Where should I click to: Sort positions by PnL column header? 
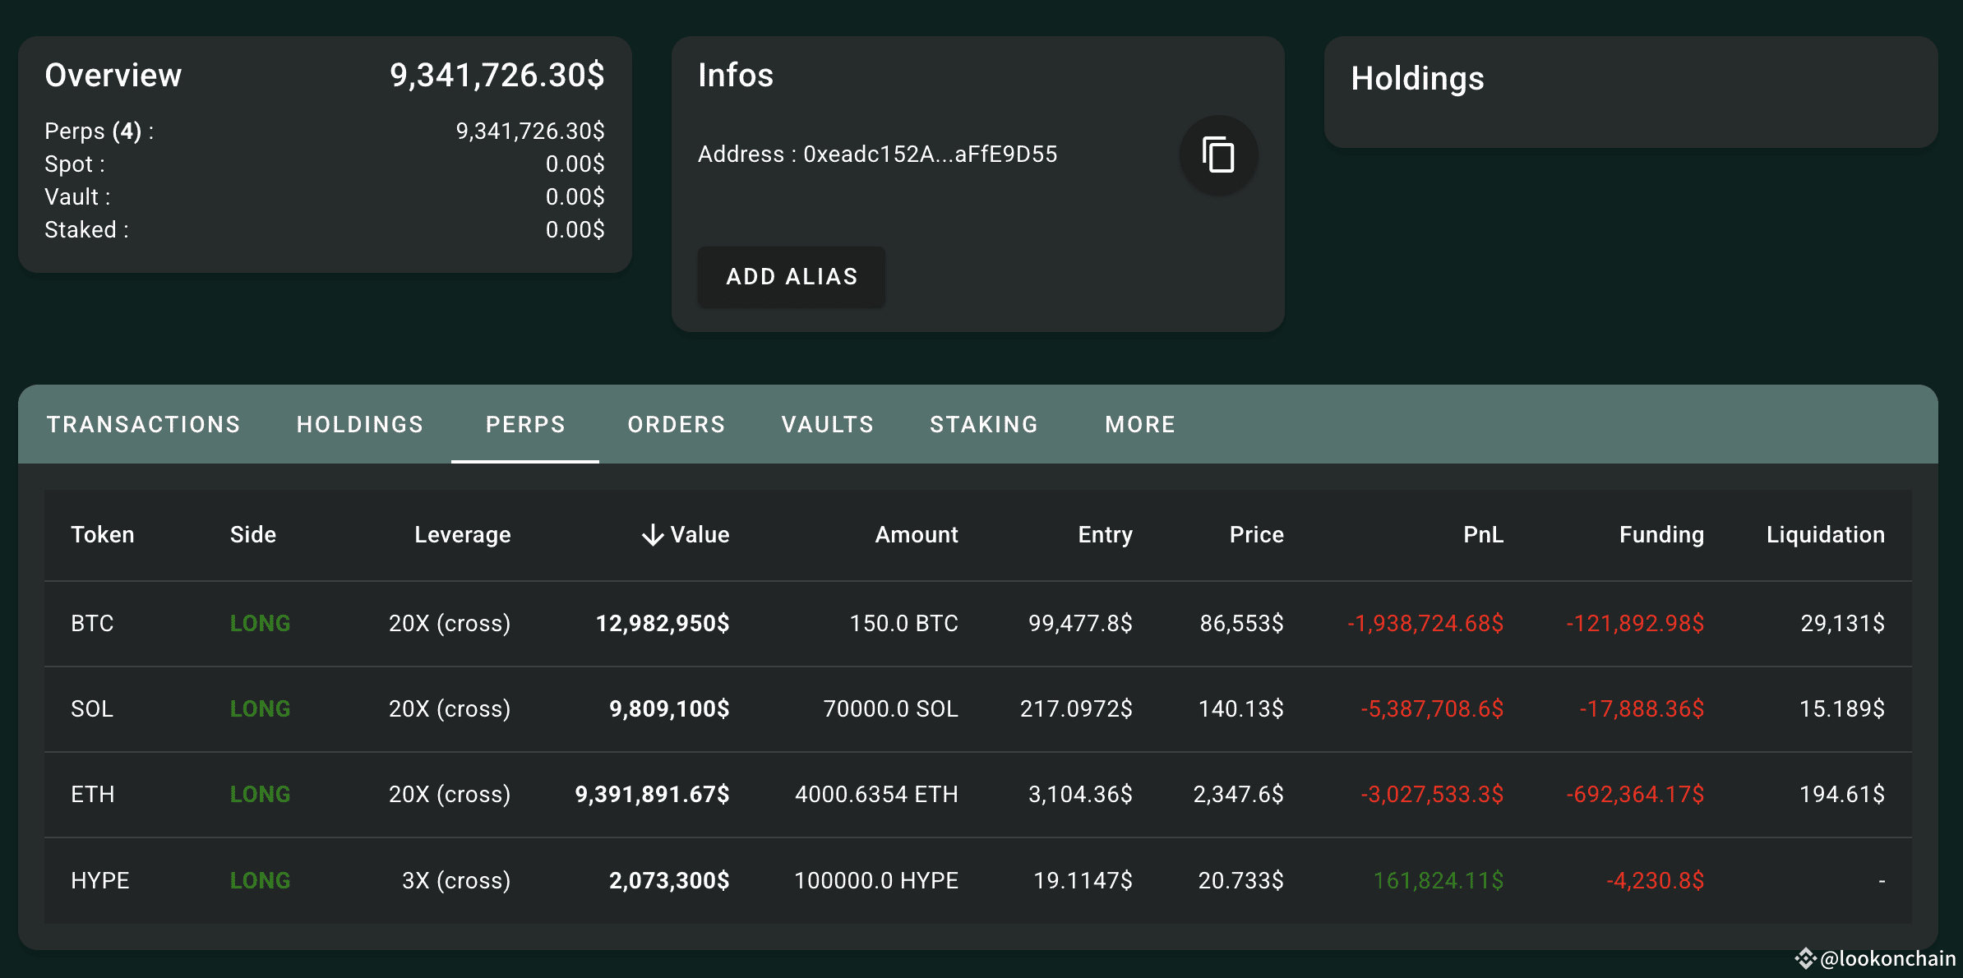pos(1483,535)
